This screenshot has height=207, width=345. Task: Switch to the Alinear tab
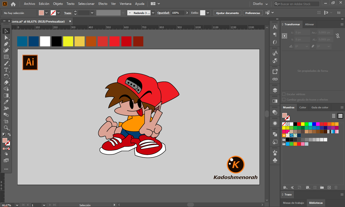pos(309,24)
